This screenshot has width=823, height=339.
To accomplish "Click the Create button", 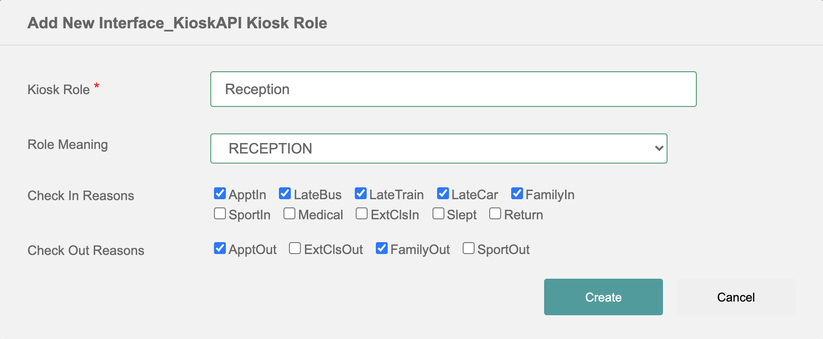I will (x=603, y=297).
